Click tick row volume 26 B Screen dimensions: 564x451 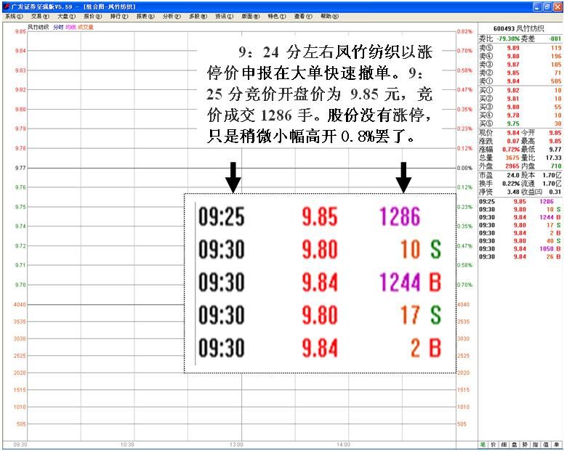(x=554, y=256)
